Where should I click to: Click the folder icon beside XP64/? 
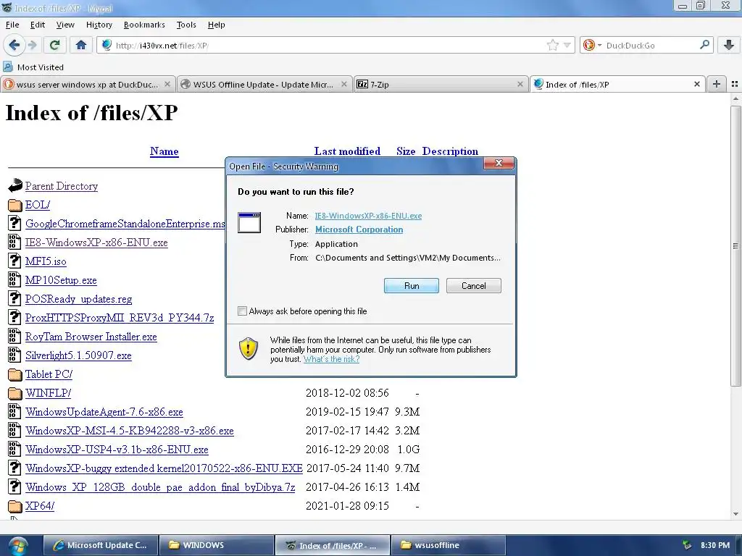(x=15, y=506)
